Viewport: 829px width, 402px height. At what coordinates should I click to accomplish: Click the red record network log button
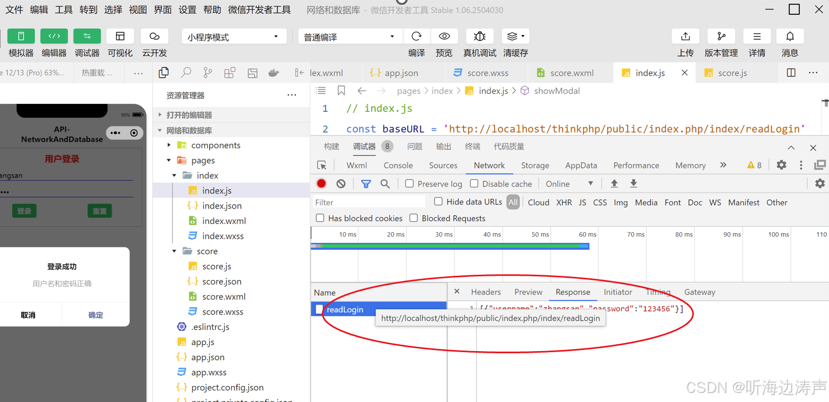321,183
